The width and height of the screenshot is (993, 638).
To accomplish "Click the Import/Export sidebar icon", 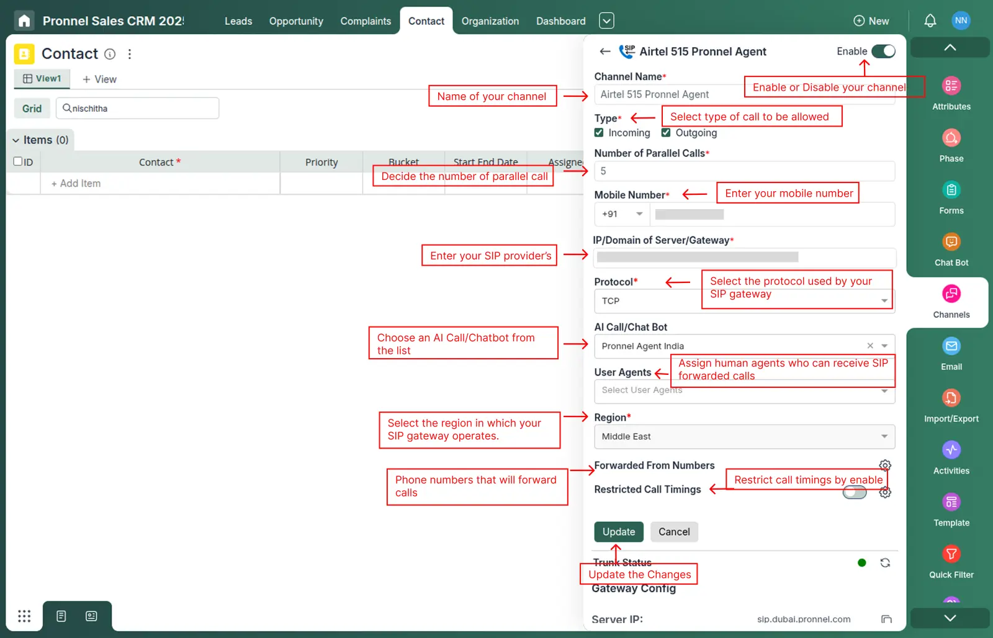I will tap(950, 404).
